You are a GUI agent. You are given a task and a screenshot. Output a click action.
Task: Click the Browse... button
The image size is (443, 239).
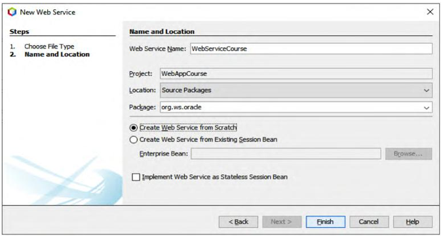click(408, 154)
